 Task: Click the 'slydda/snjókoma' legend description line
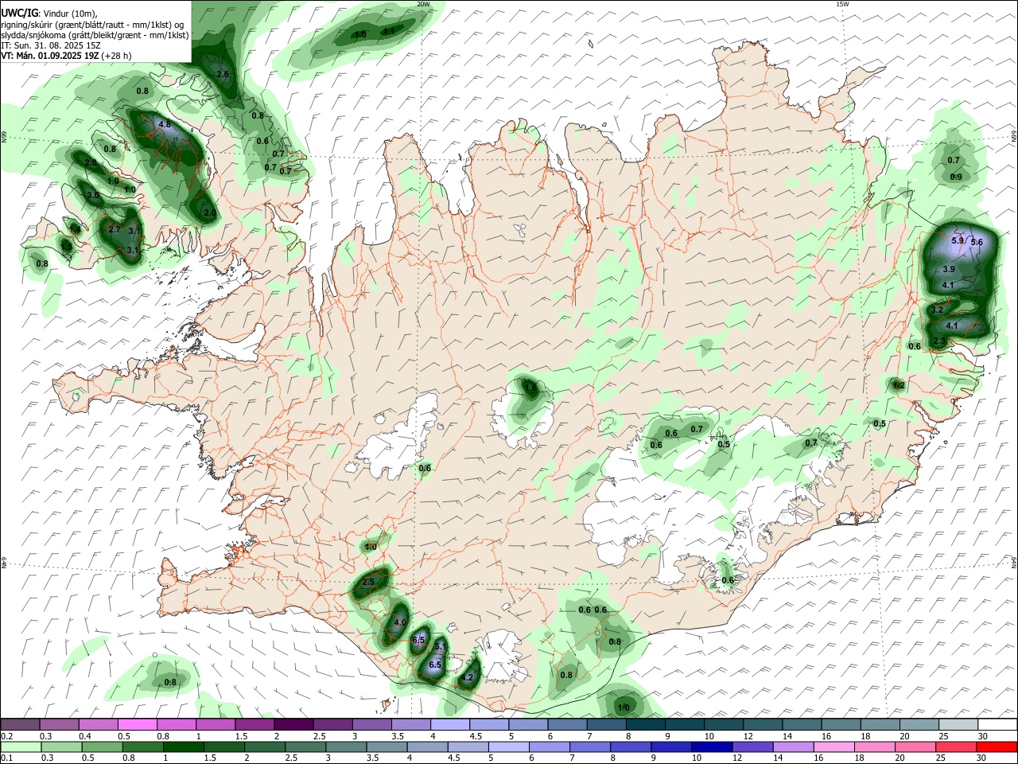pyautogui.click(x=95, y=35)
